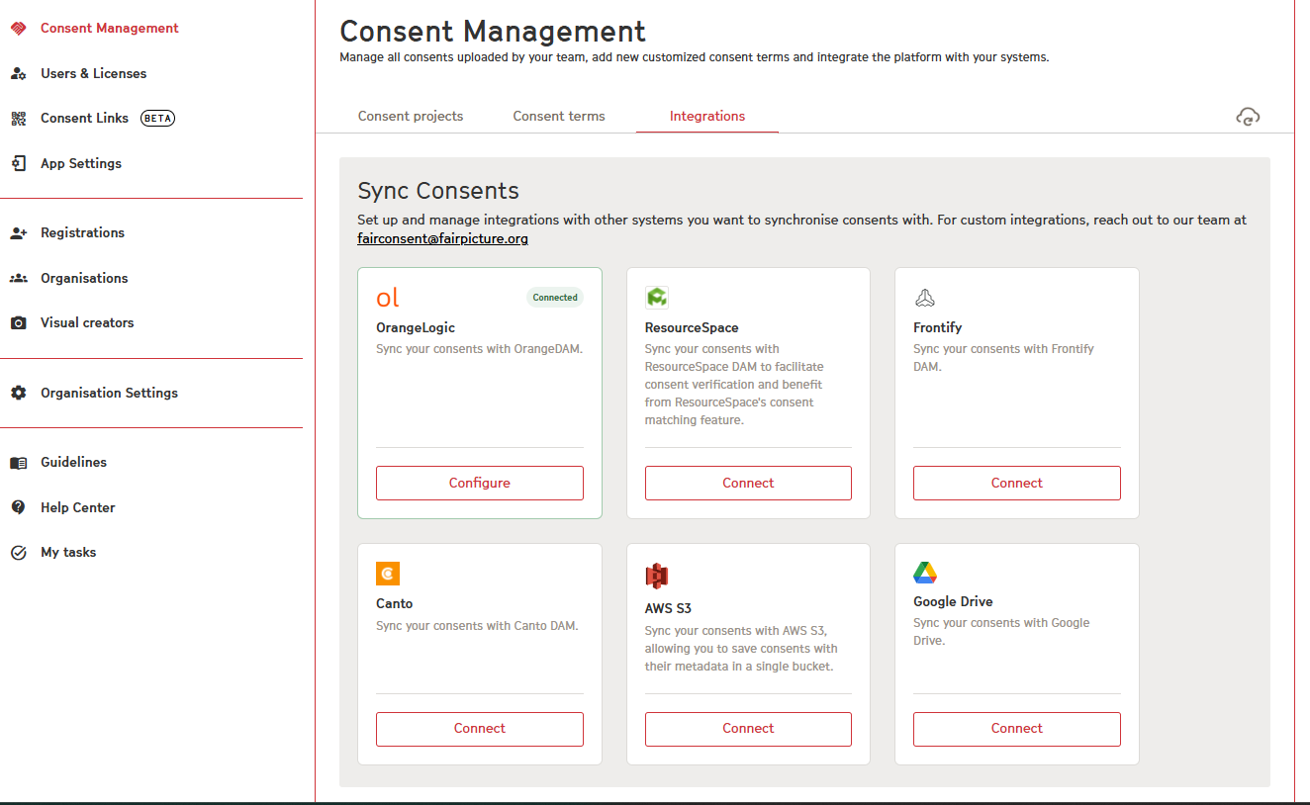Click the Canto card title
Screen dimensions: 1310x805
coord(395,604)
